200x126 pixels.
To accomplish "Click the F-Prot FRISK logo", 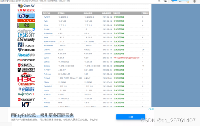I will pos(26,45).
